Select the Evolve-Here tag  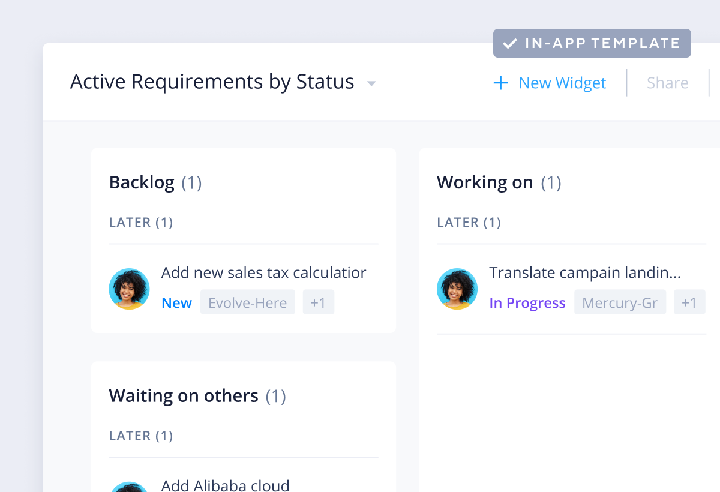point(248,302)
